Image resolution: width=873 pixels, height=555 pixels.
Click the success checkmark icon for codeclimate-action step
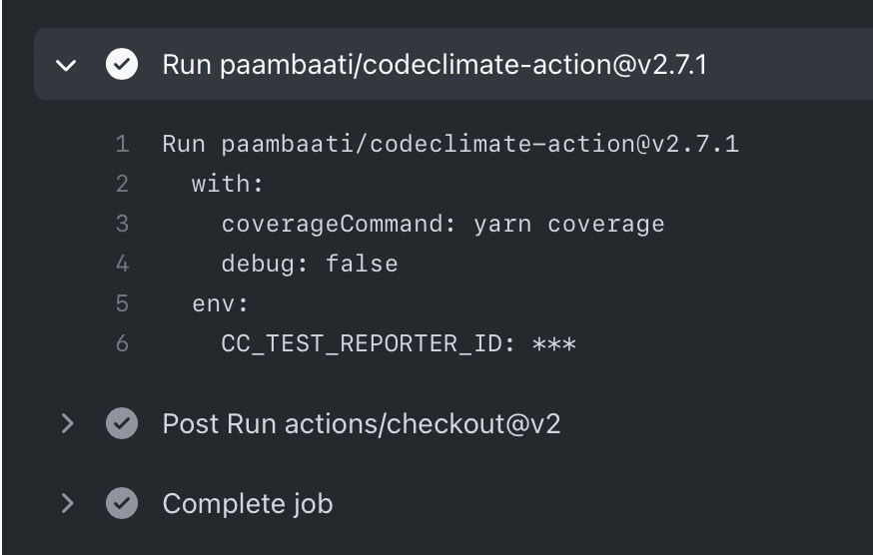click(122, 64)
